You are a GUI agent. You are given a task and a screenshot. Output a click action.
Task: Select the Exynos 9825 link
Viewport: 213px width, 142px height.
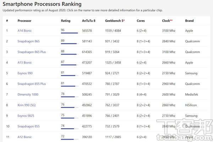click(x=26, y=116)
